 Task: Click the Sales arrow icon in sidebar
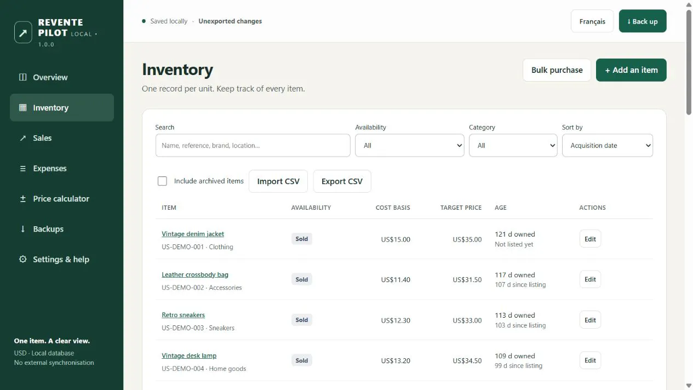pos(22,138)
